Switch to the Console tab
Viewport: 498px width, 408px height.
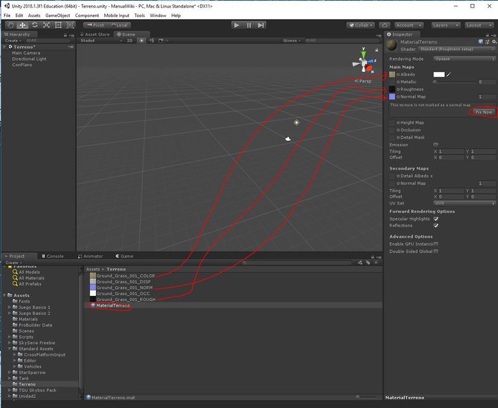coord(52,256)
